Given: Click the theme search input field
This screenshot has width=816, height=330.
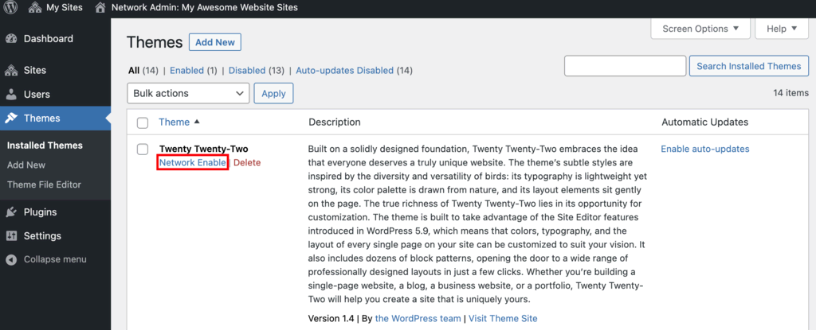Looking at the screenshot, I should coord(625,66).
